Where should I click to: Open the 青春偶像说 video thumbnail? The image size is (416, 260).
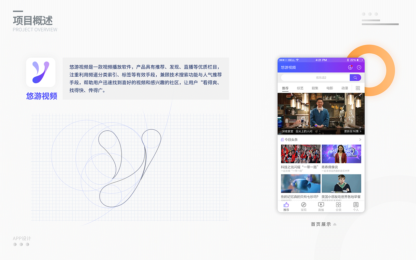click(341, 154)
